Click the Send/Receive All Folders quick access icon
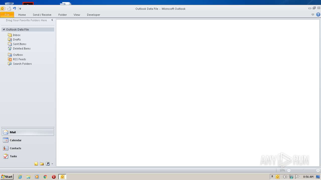The image size is (321, 180). click(9, 8)
